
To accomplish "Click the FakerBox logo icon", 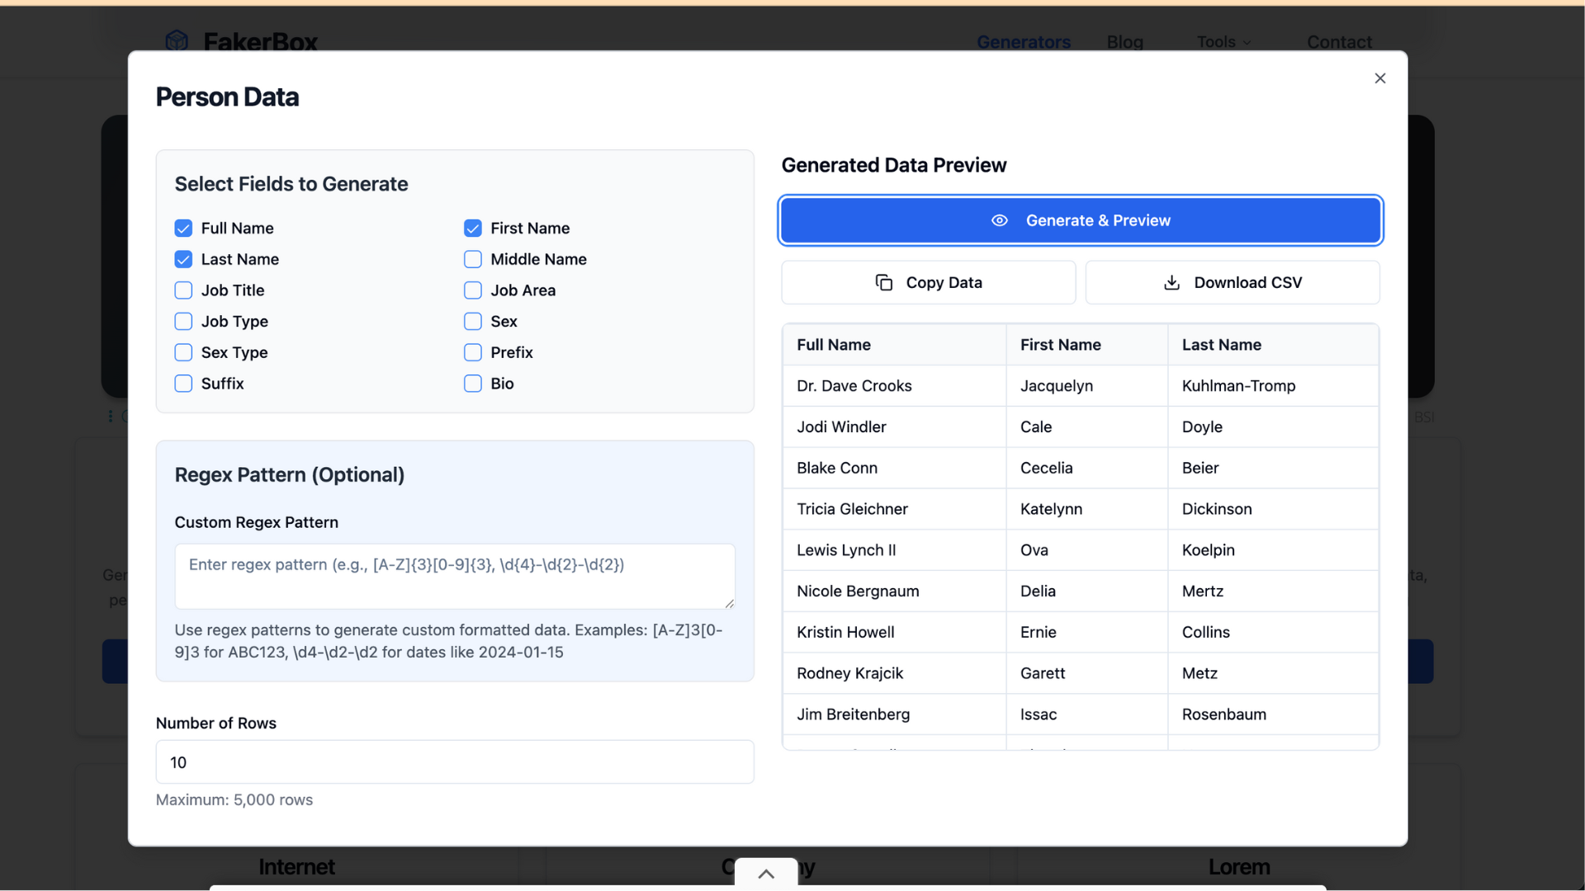I will click(177, 40).
